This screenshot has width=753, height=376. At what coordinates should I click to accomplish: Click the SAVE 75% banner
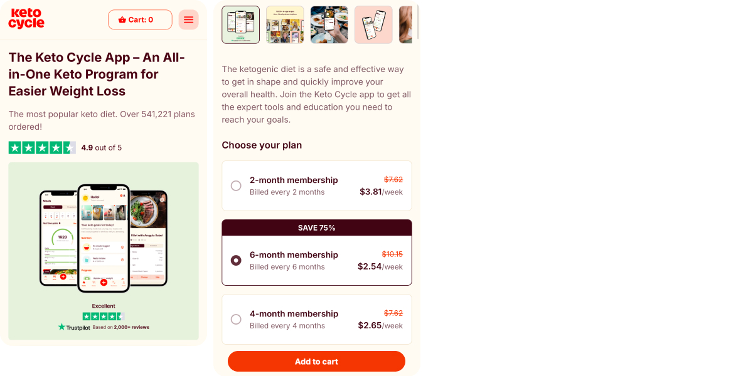[317, 227]
